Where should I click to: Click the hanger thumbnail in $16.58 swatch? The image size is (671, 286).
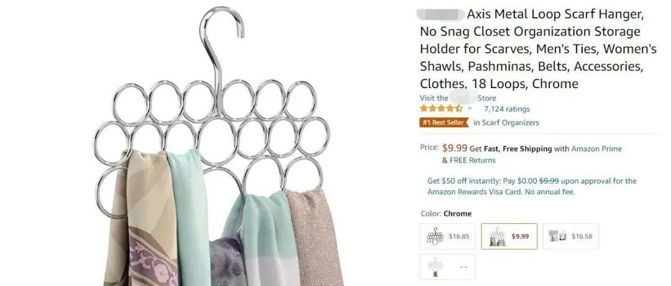click(x=557, y=236)
